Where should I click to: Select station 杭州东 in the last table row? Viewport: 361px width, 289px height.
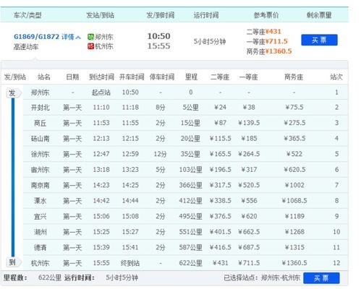tap(40, 263)
